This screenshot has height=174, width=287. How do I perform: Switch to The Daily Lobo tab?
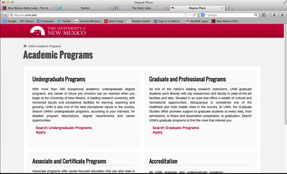(x=141, y=8)
